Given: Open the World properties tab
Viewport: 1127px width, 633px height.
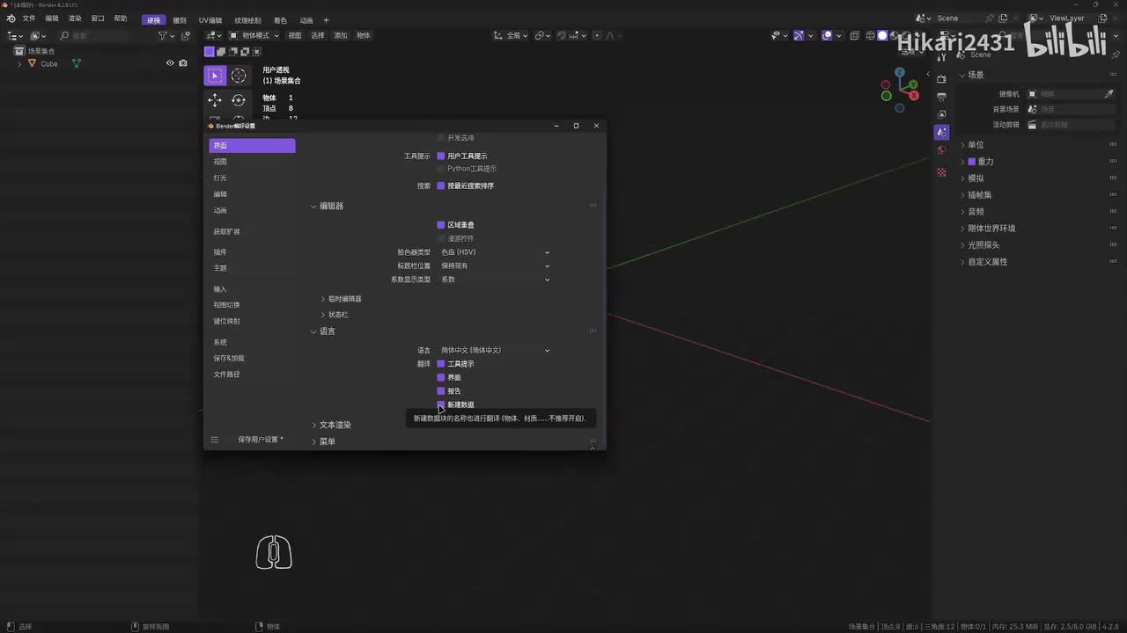Looking at the screenshot, I should (x=941, y=149).
